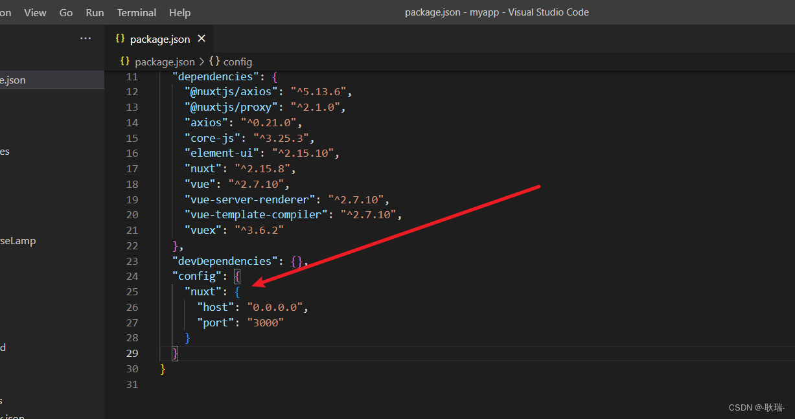Click the "0.0.0.0" host value
The image size is (795, 419).
coord(275,307)
